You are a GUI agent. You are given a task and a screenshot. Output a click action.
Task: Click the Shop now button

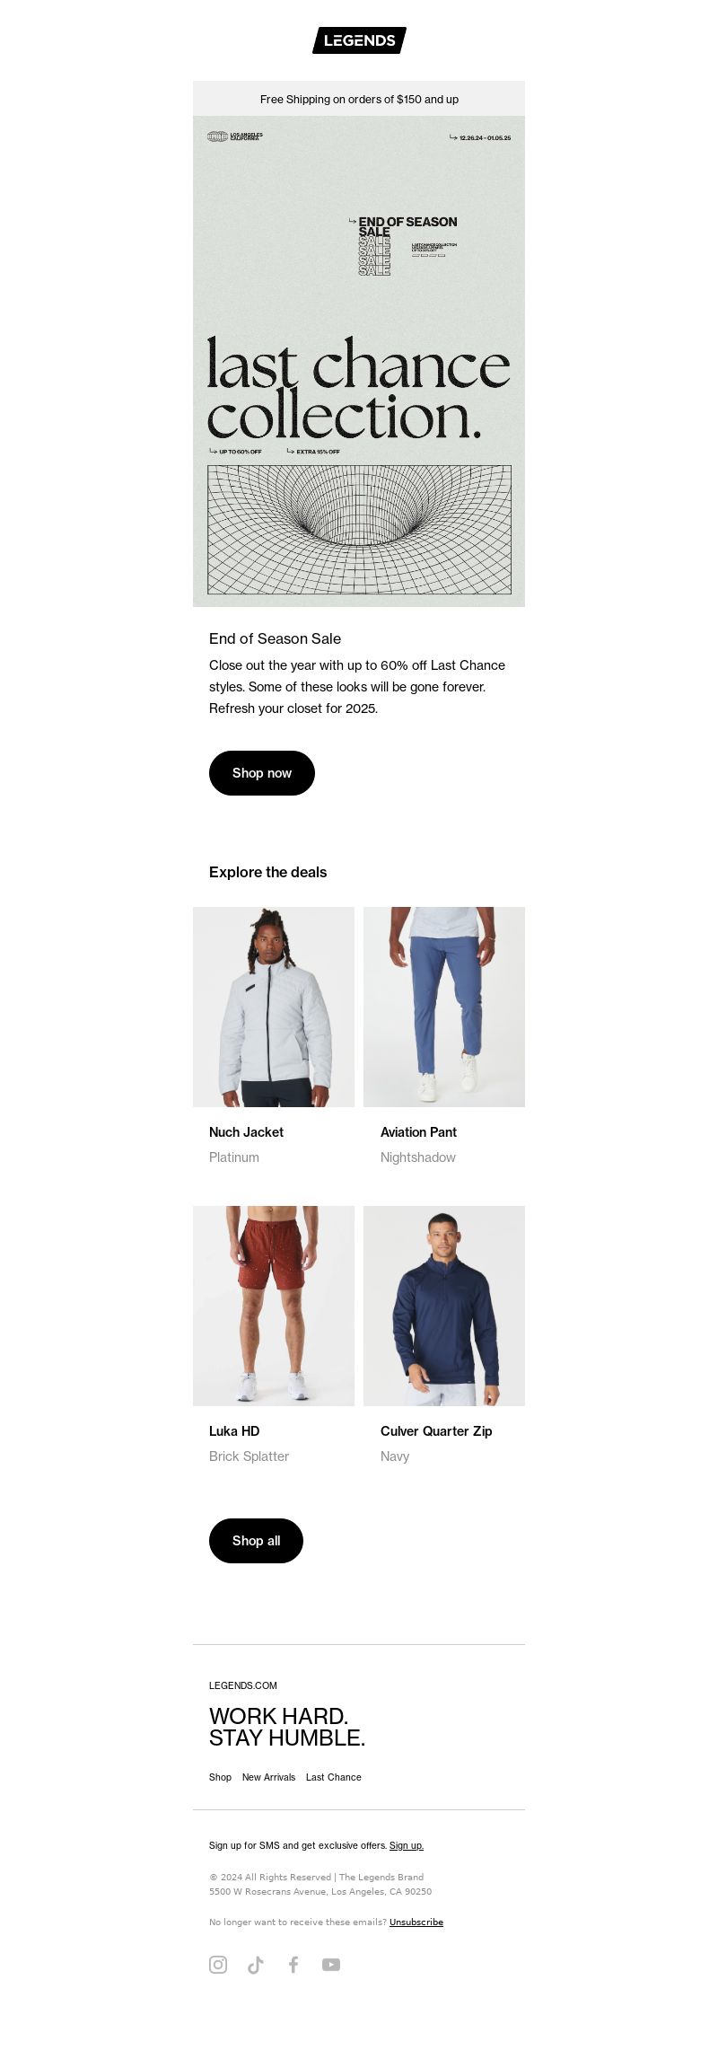click(x=262, y=773)
